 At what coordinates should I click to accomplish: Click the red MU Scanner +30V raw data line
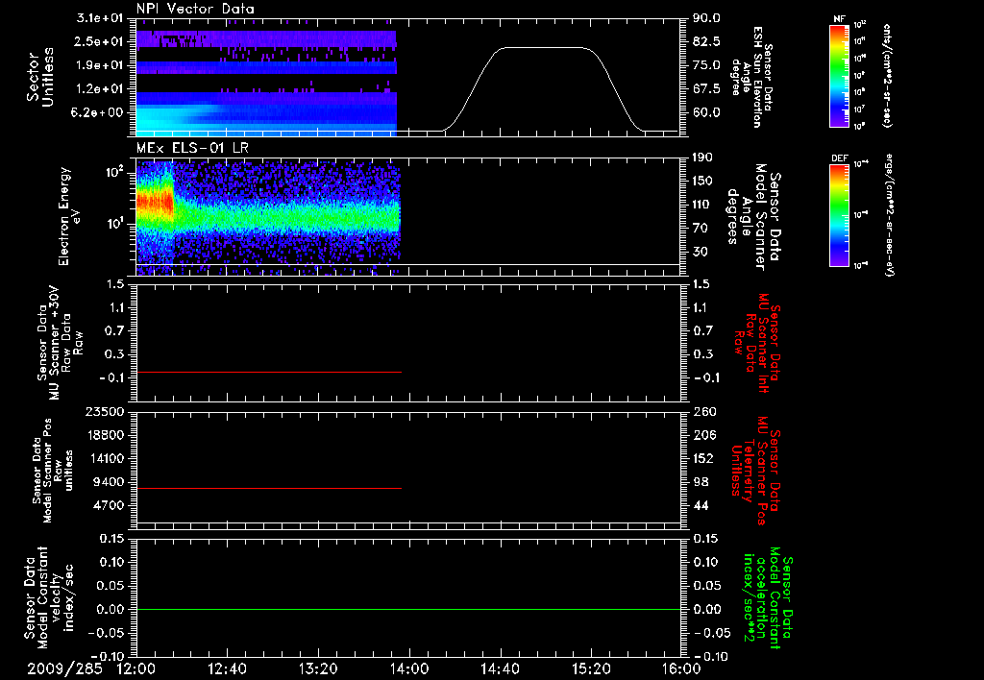point(269,372)
